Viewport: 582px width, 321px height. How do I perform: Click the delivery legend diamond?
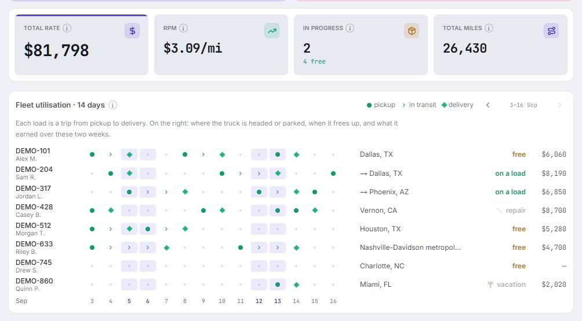point(444,105)
